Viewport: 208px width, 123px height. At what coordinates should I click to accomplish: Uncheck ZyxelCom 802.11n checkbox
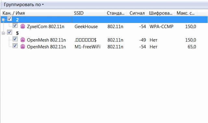tap(15, 26)
